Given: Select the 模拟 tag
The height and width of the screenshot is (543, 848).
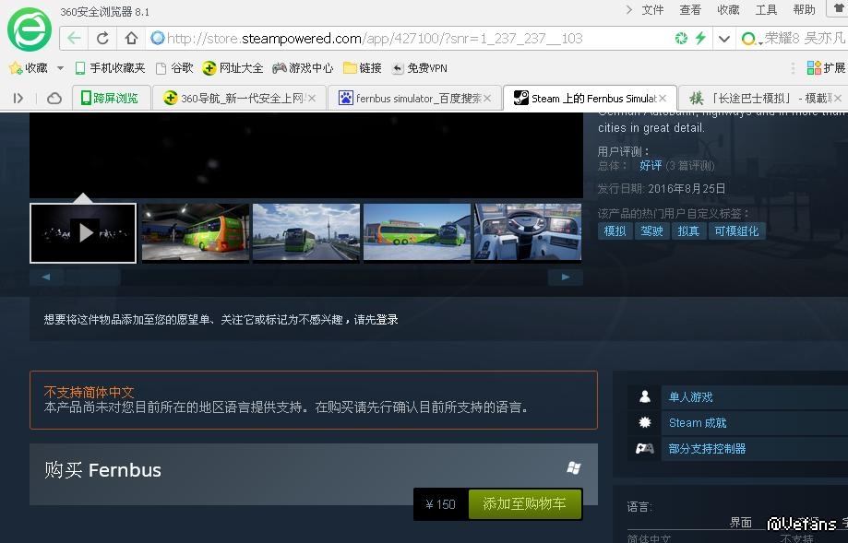Looking at the screenshot, I should click(x=615, y=231).
